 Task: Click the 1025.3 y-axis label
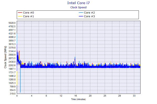[12, 83]
